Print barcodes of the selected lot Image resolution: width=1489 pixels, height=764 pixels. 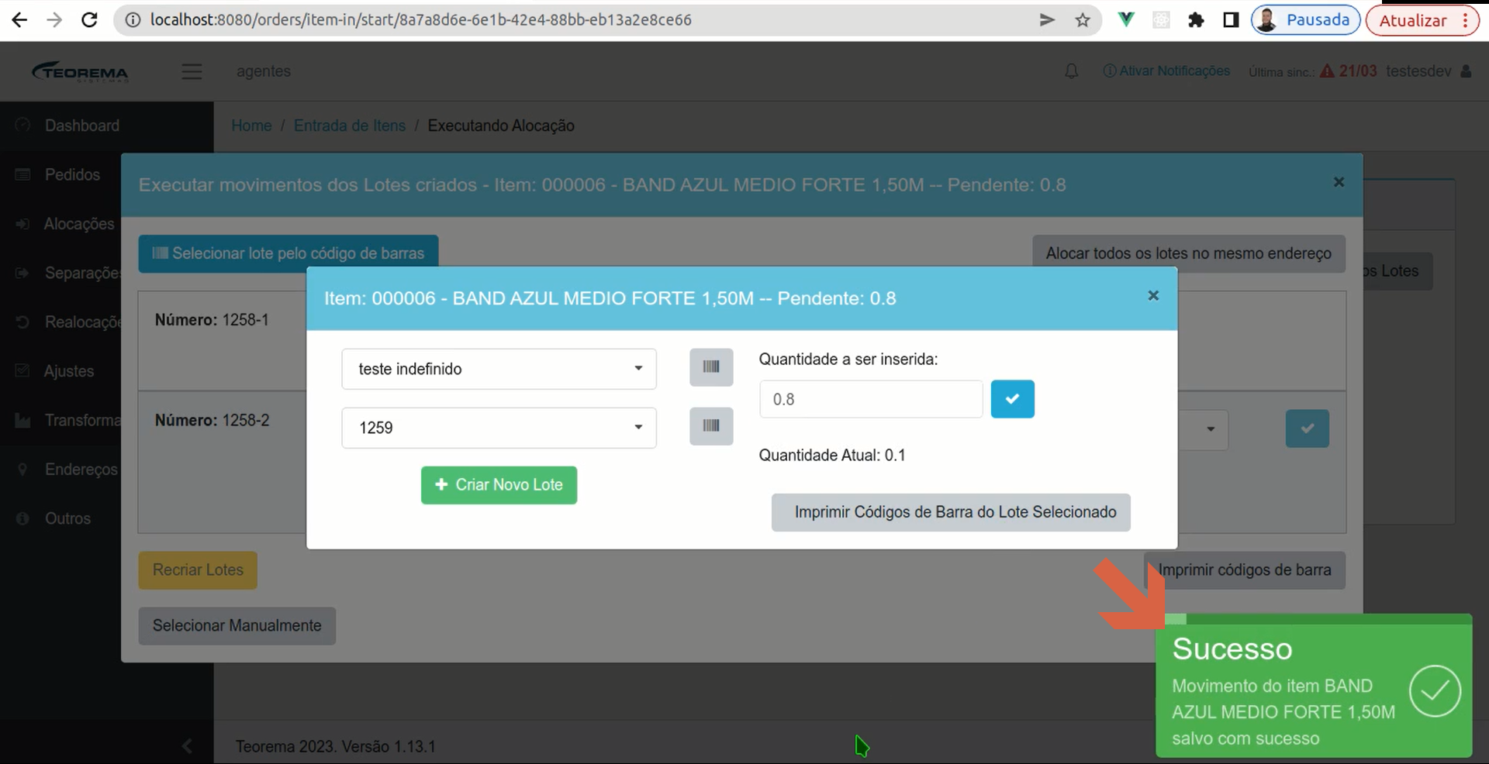[x=951, y=512]
